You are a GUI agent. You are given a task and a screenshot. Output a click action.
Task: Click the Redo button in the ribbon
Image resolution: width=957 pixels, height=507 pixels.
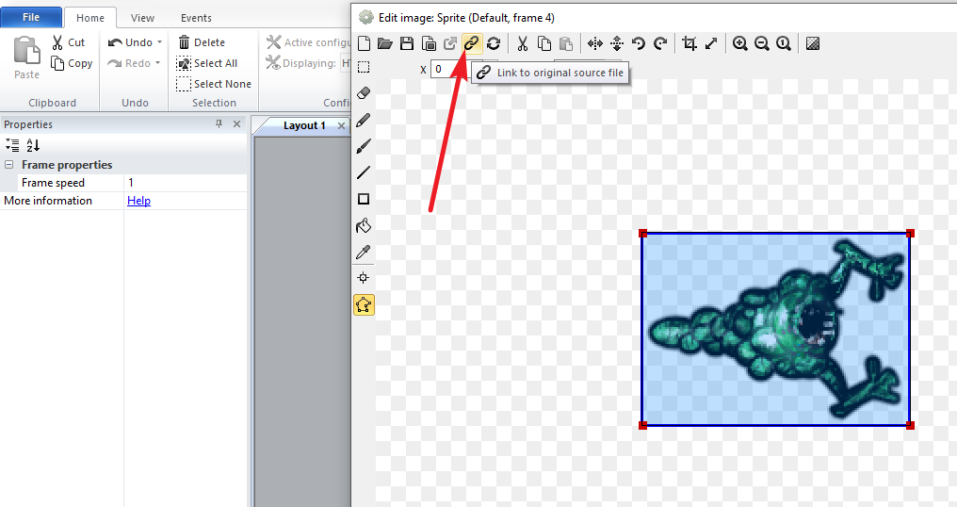tap(129, 63)
